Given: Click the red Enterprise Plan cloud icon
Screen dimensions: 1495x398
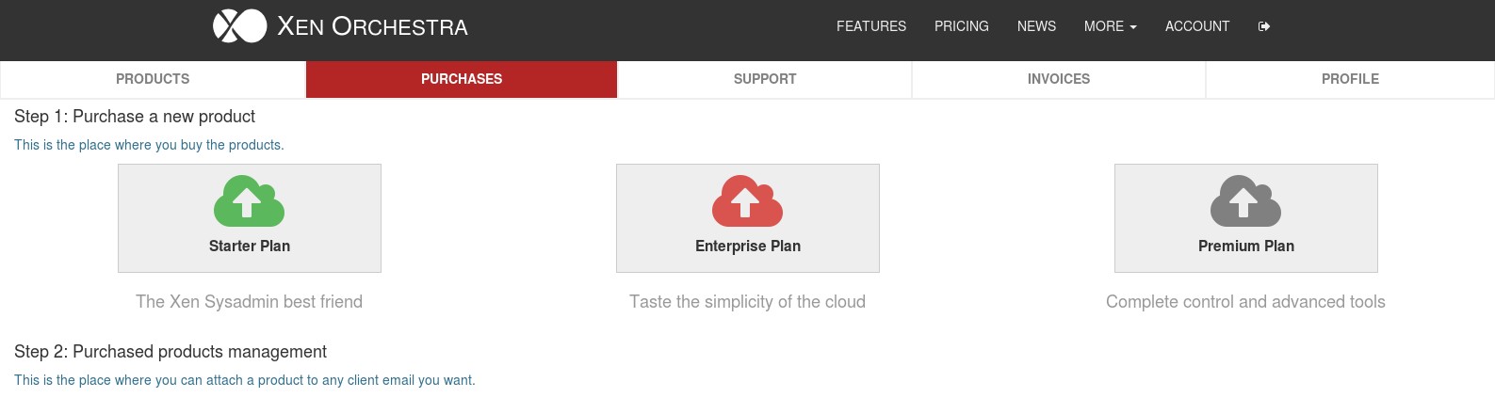Looking at the screenshot, I should coord(747,200).
